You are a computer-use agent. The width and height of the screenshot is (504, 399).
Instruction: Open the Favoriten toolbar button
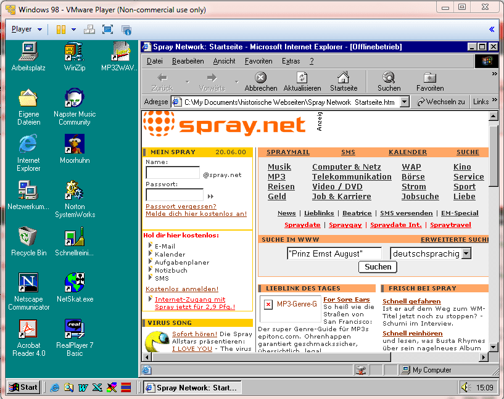[430, 81]
